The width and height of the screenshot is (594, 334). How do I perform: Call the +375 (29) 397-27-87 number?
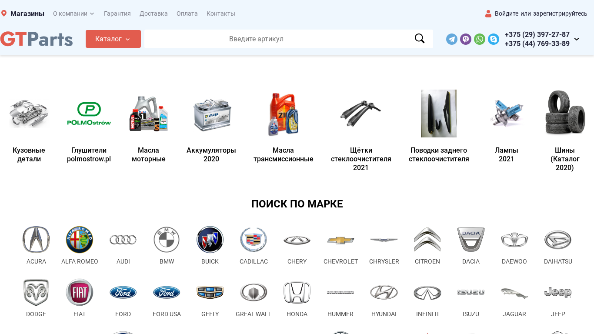(537, 34)
